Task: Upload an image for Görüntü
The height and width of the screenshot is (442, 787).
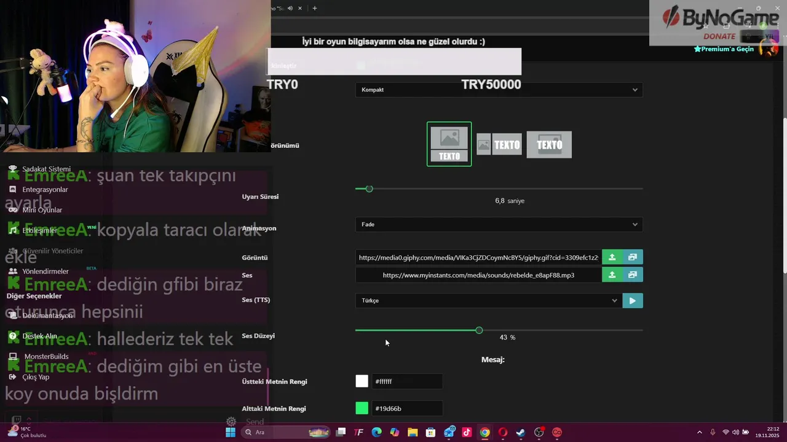Action: point(612,258)
